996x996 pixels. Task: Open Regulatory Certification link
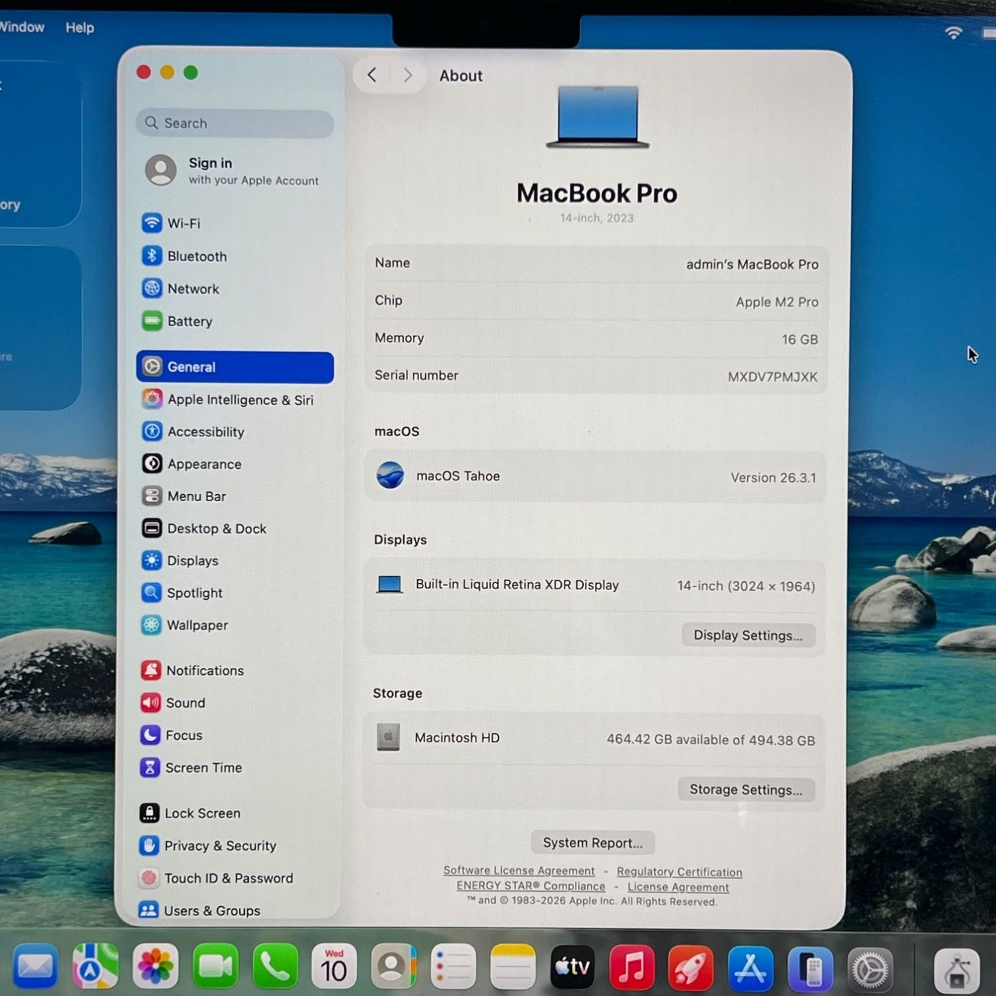[680, 872]
